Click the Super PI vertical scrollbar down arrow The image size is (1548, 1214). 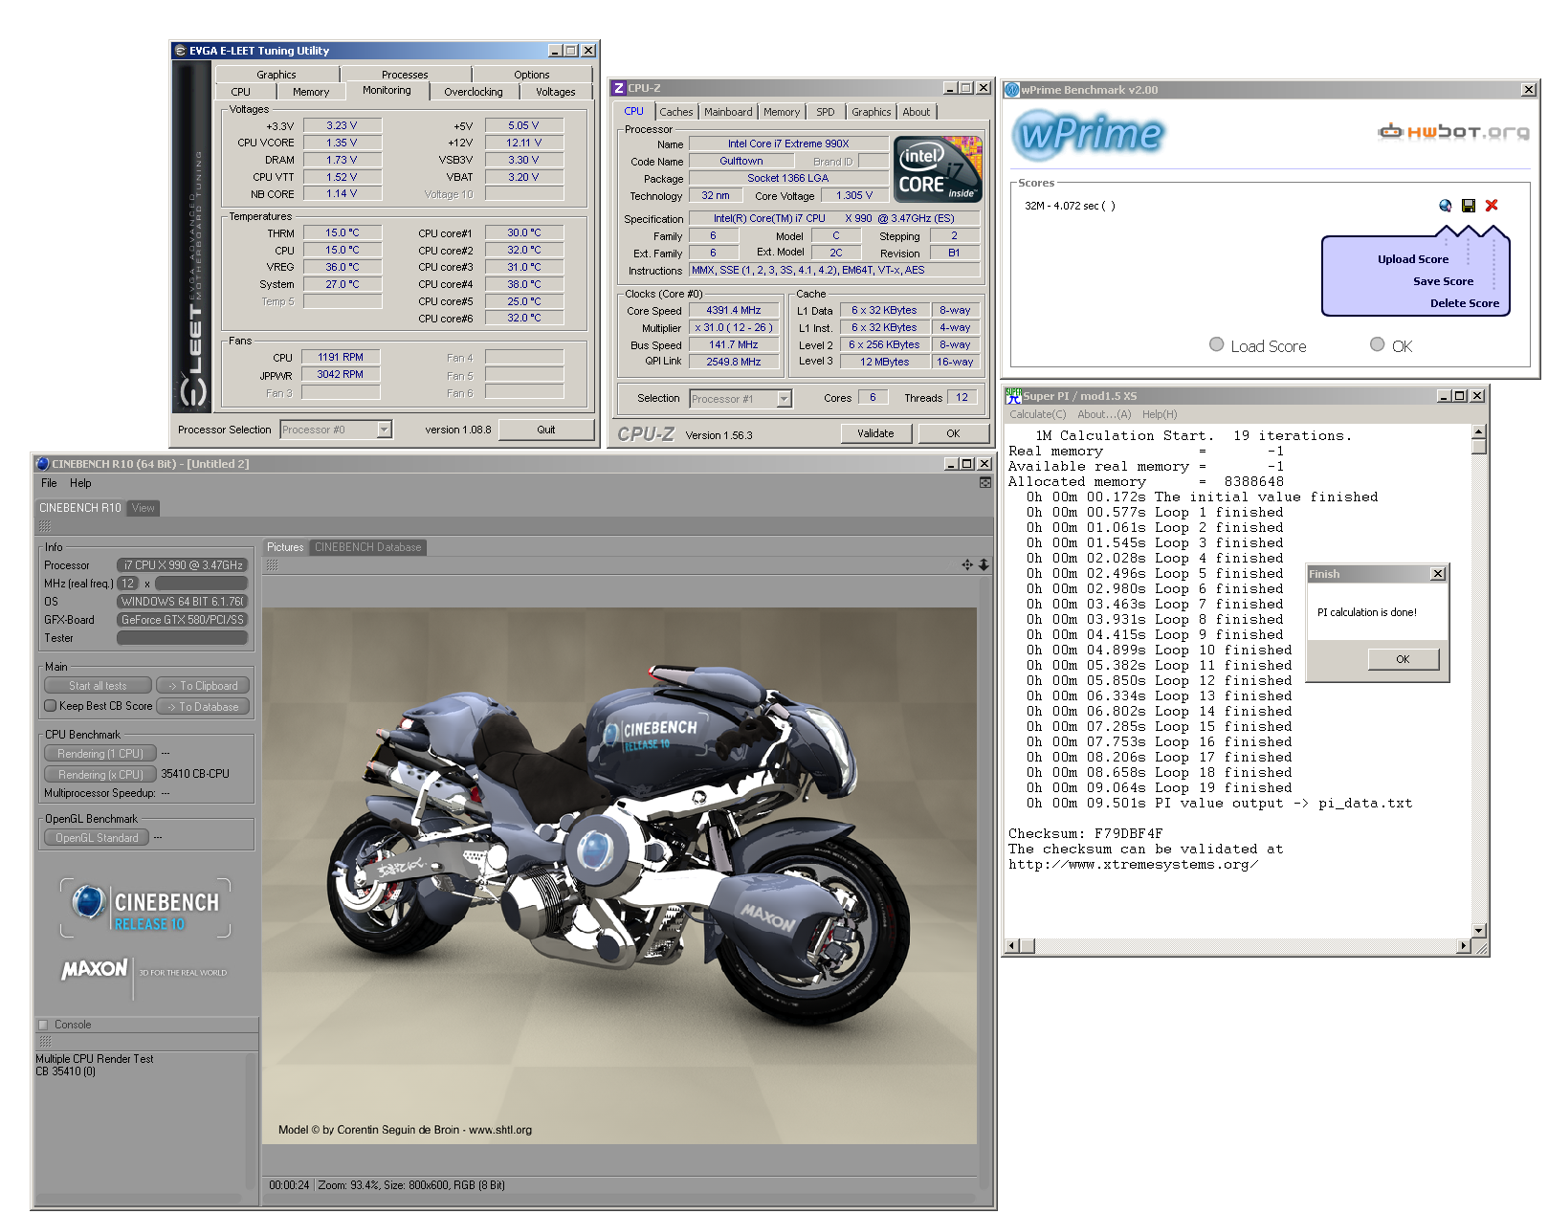click(1479, 931)
